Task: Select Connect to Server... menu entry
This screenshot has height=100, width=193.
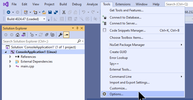Action: (x=142, y=23)
